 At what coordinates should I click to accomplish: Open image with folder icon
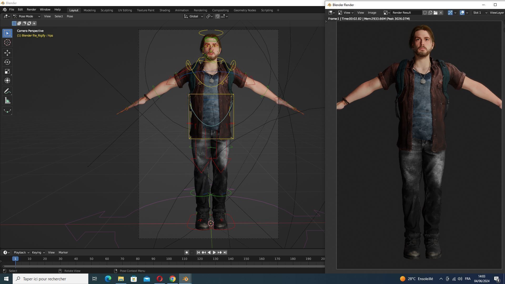[436, 13]
